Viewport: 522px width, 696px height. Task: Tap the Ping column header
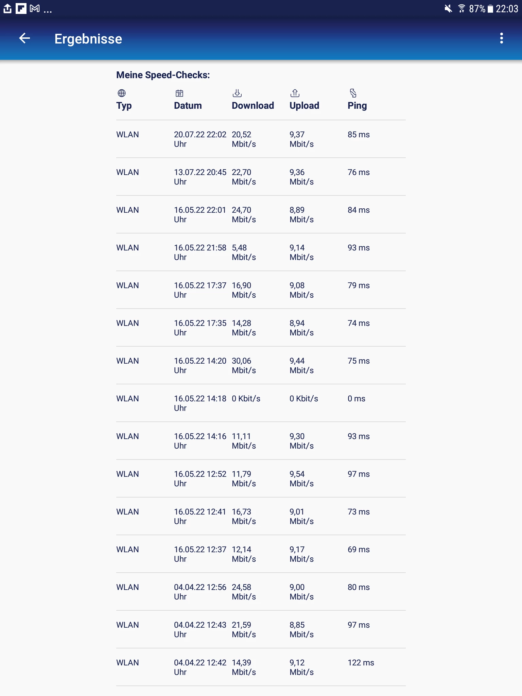357,106
